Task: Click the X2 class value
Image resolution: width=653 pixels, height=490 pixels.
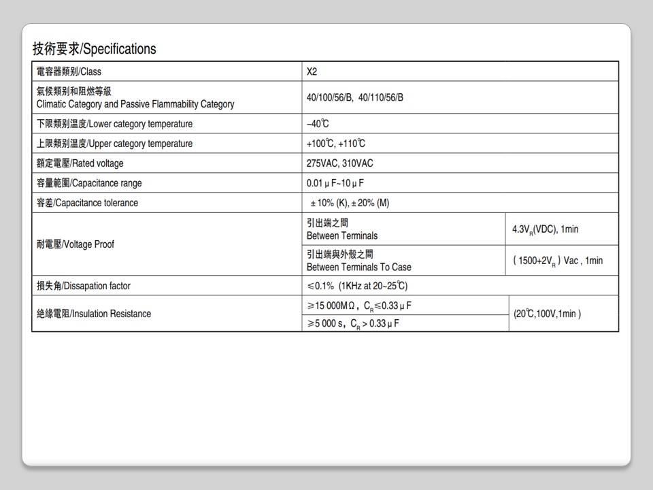Action: 312,71
